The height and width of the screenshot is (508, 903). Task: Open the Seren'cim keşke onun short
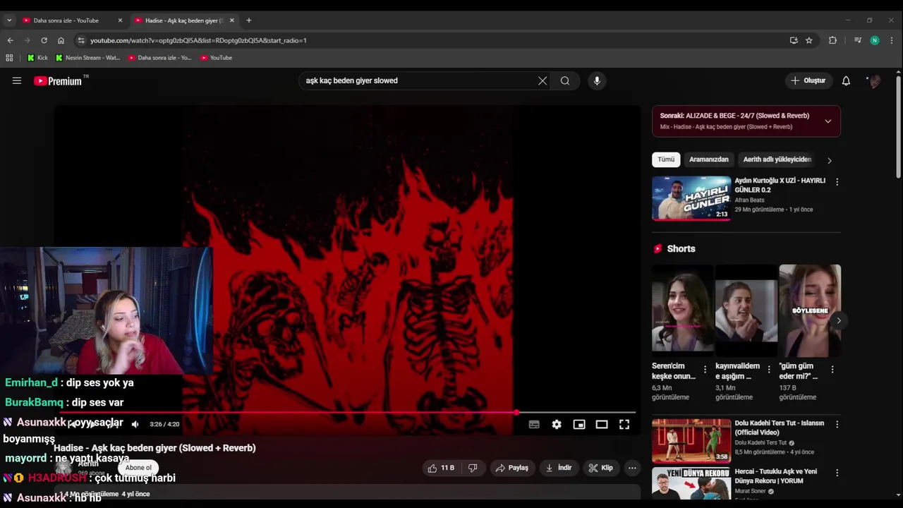(x=682, y=311)
